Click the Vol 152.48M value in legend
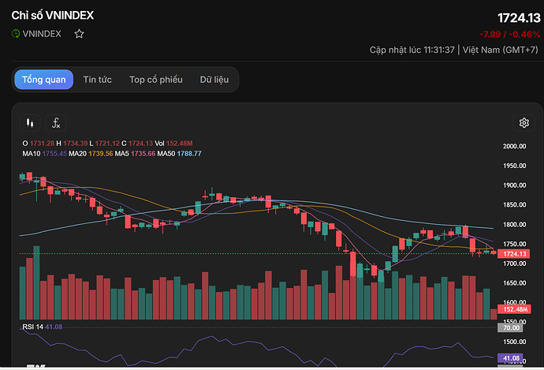The height and width of the screenshot is (370, 544). [x=173, y=144]
